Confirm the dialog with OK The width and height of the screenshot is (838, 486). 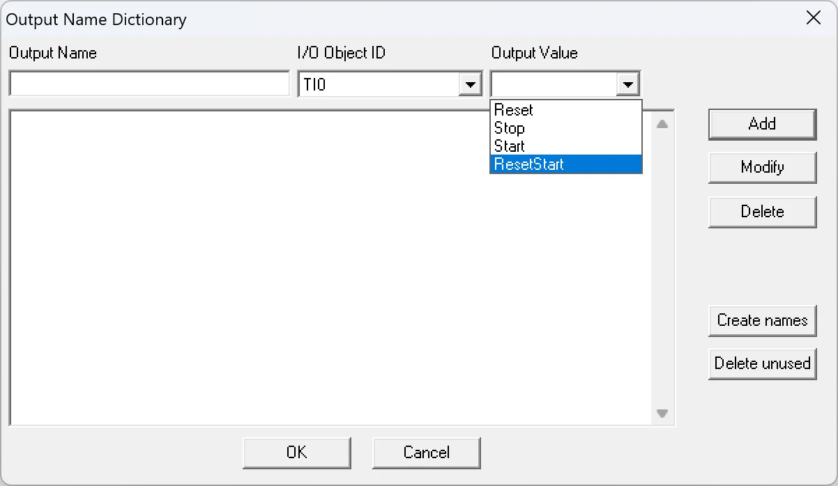(x=296, y=453)
